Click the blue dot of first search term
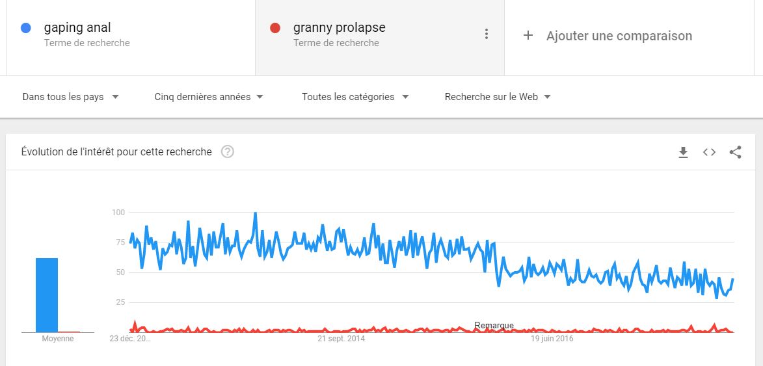This screenshot has height=366, width=763. click(x=26, y=28)
